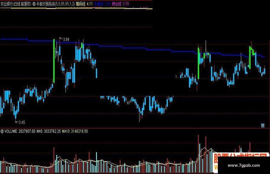Image resolution: width=270 pixels, height=174 pixels.
Task: Click the 财 marker at chart right
Action: point(262,126)
